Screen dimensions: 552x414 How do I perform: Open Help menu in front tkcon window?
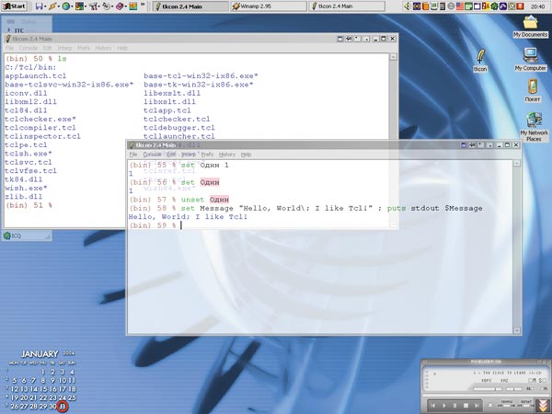point(246,155)
